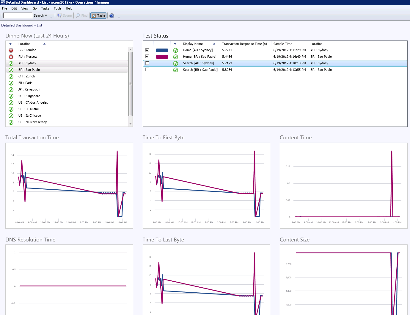
Task: Sort by Location column in Test Status
Action: click(x=316, y=44)
